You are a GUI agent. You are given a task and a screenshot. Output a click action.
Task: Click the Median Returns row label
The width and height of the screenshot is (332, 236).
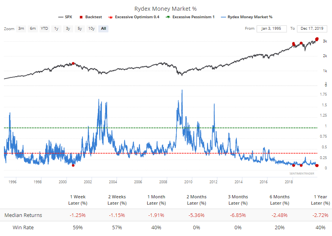[23, 215]
